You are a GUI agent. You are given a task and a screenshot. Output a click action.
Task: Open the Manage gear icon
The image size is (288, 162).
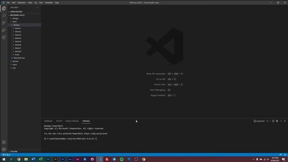(4, 149)
